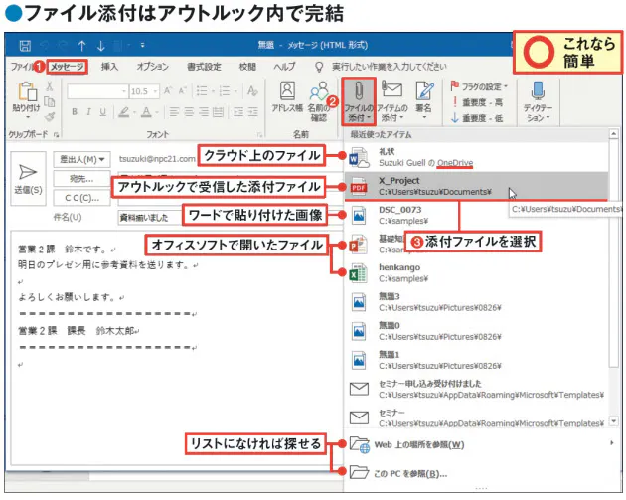Click the increase indent icon
This screenshot has height=500, width=626.
(252, 112)
